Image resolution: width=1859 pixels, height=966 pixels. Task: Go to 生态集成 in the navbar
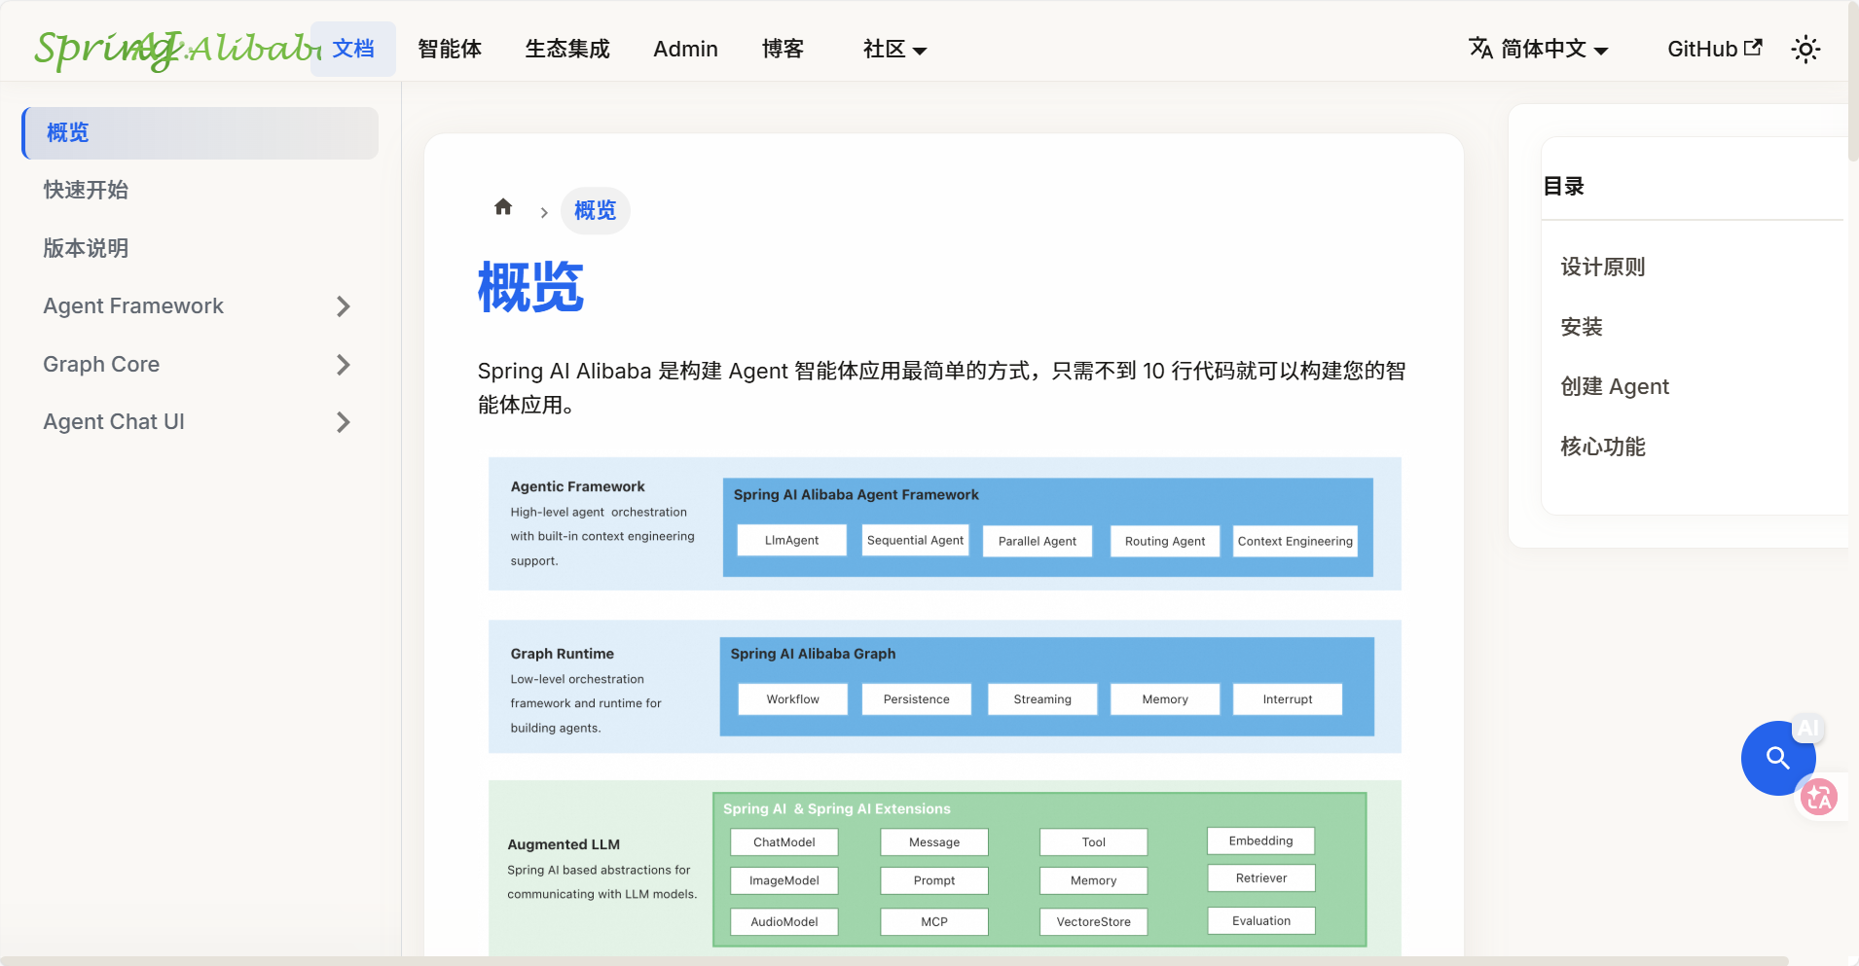pyautogui.click(x=567, y=49)
